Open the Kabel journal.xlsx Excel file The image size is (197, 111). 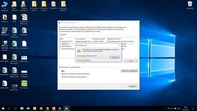click(14, 33)
